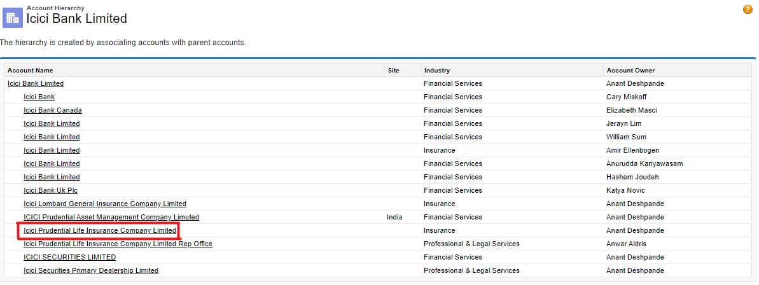Open Icici Bank Limited owned by William Sum
Screen dimensions: 759x285
tap(52, 137)
